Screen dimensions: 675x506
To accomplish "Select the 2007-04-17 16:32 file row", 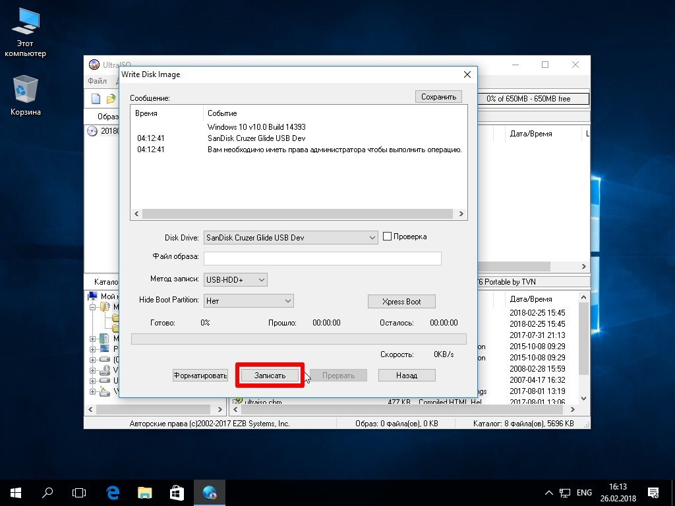I will [537, 380].
